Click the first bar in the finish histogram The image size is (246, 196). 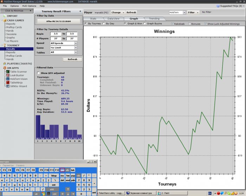click(38, 127)
